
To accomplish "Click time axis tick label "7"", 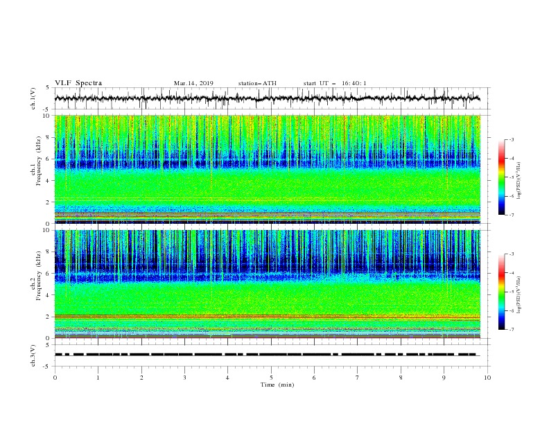I will pyautogui.click(x=358, y=378).
